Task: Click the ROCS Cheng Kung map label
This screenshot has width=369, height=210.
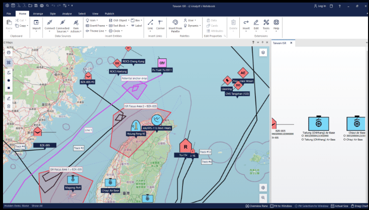Action: point(133,61)
